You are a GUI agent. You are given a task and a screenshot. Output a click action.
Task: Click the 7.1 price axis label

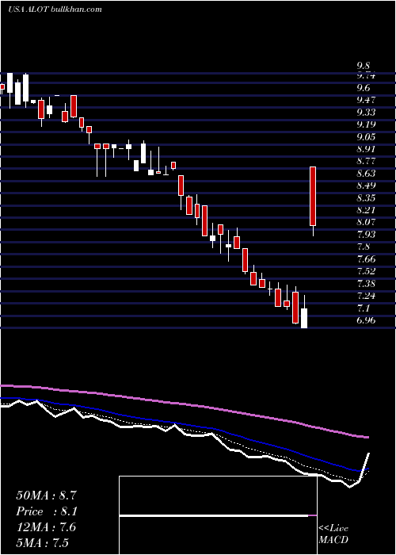363,308
